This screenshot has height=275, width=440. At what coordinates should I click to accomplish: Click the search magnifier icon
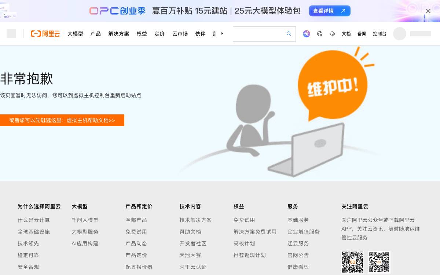(289, 34)
